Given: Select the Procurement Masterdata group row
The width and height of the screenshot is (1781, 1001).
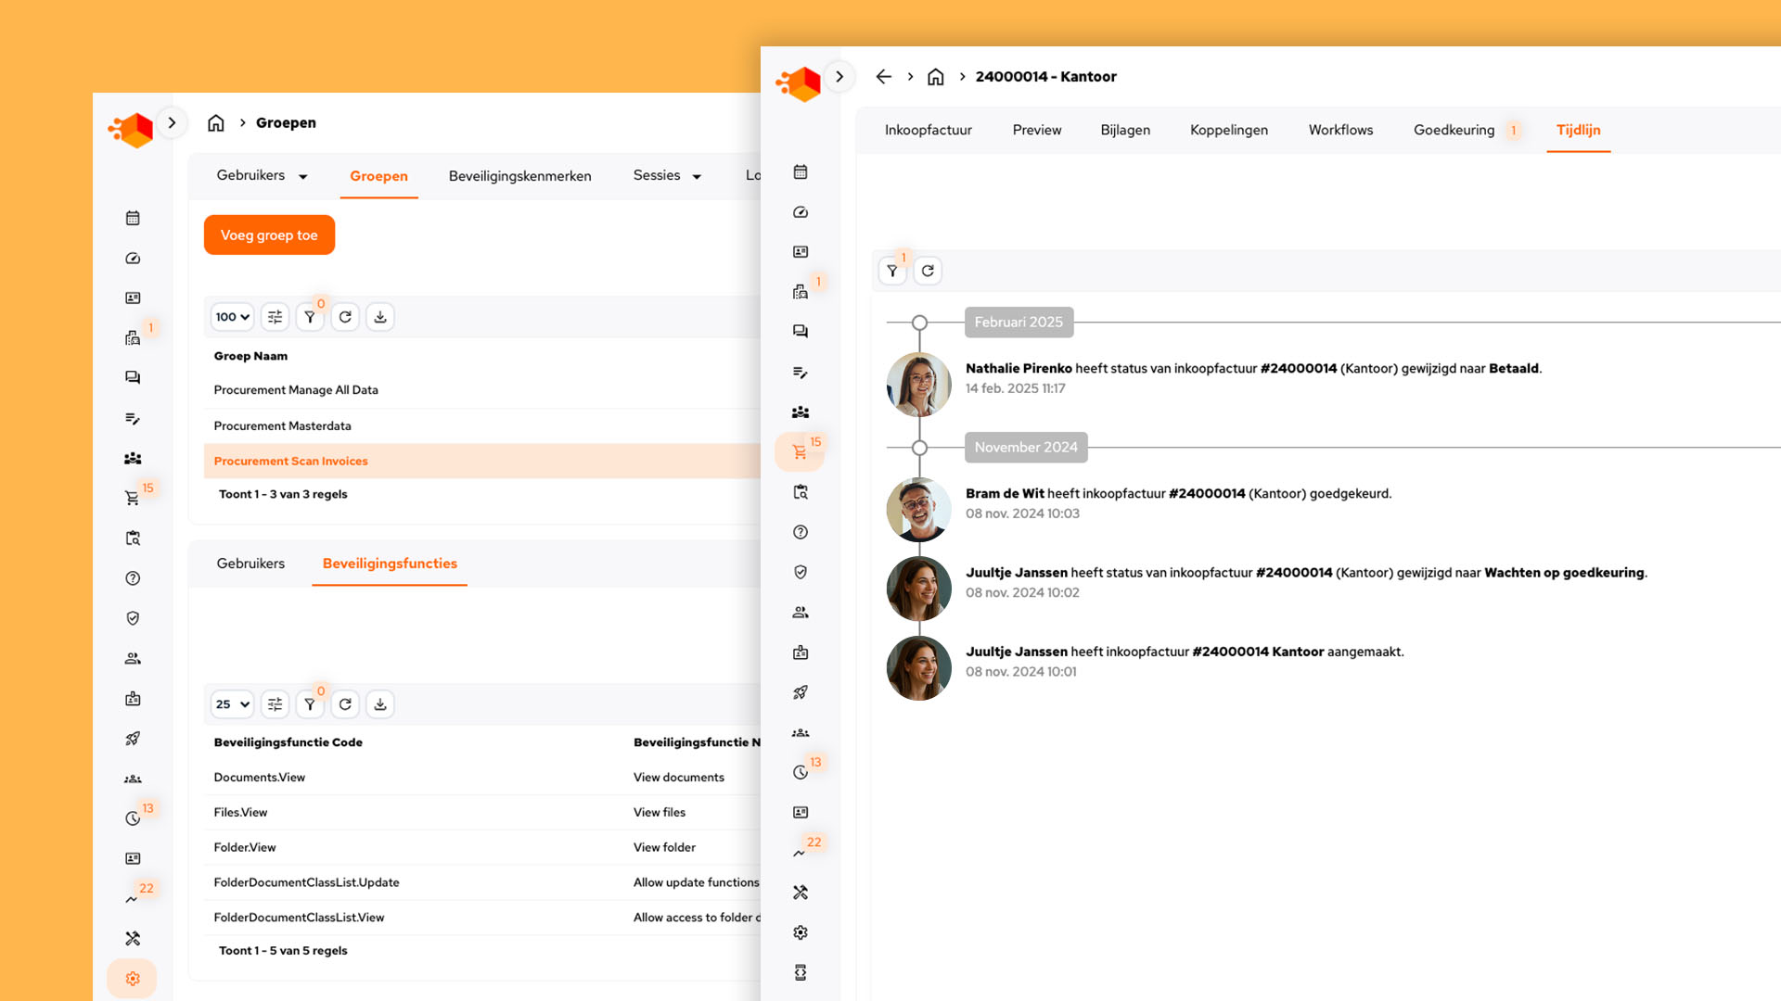Looking at the screenshot, I should (283, 426).
